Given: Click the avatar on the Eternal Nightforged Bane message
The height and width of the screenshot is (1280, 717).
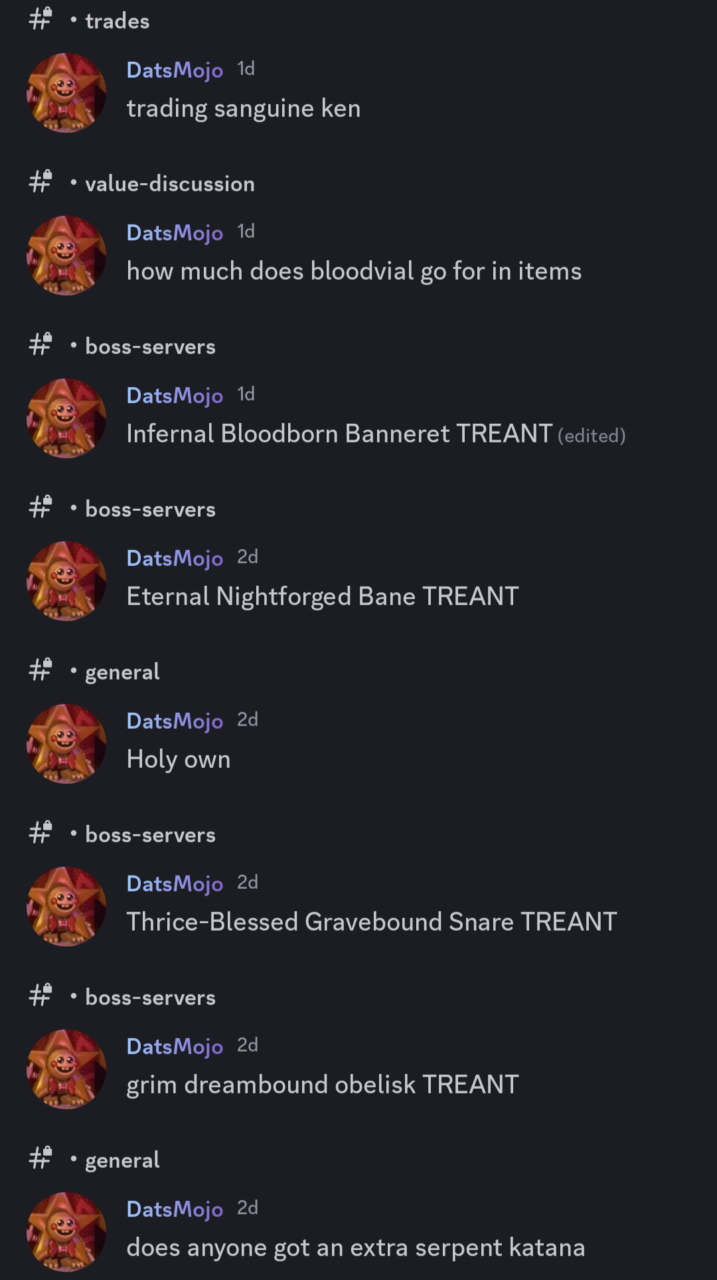Looking at the screenshot, I should [66, 581].
